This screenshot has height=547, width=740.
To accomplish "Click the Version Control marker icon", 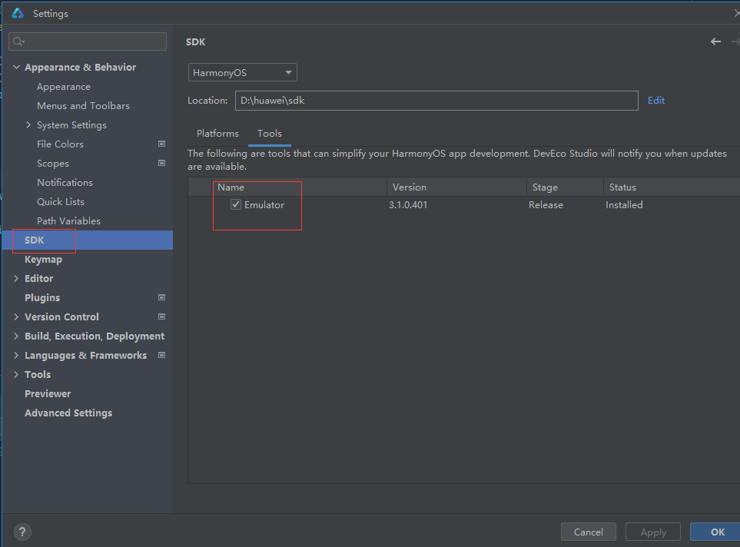I will click(161, 317).
